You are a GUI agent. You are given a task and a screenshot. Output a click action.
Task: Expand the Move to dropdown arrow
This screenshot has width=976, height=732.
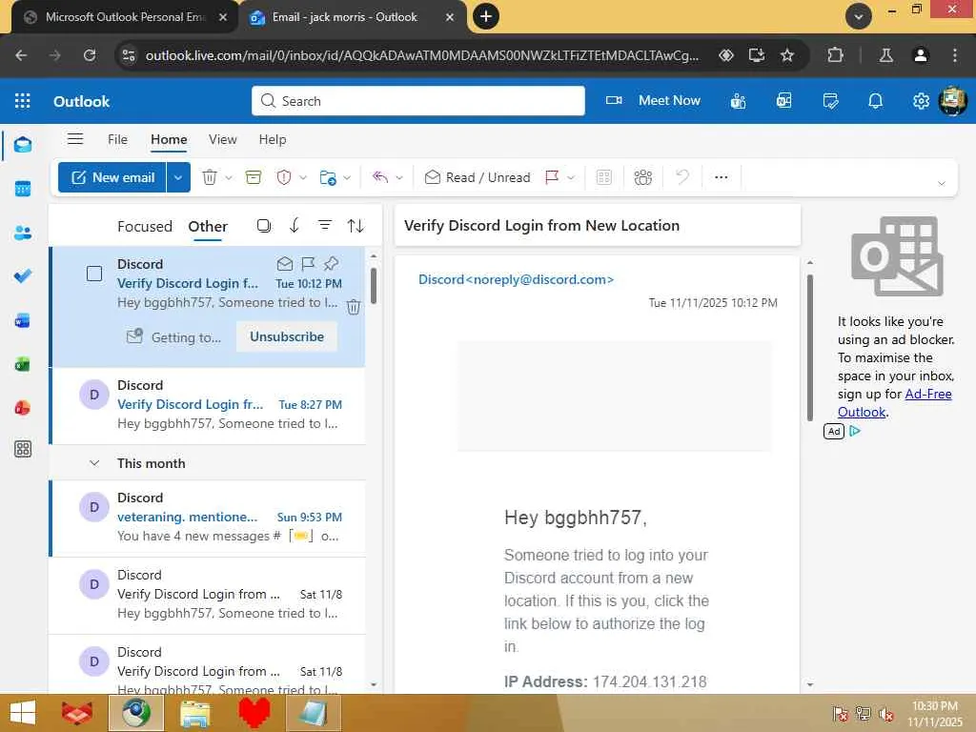pos(347,177)
